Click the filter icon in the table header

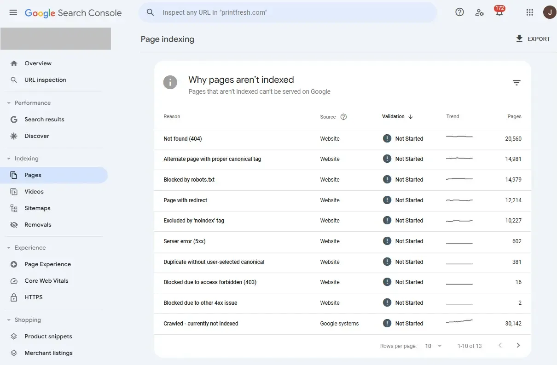coord(516,83)
